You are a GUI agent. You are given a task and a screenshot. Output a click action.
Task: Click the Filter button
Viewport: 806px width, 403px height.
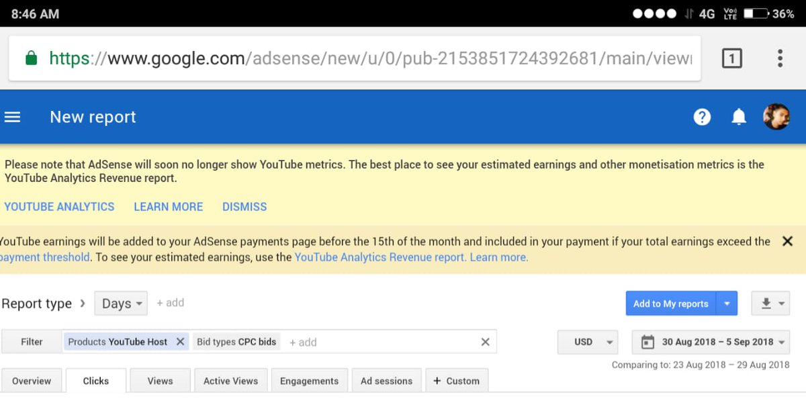coord(32,342)
